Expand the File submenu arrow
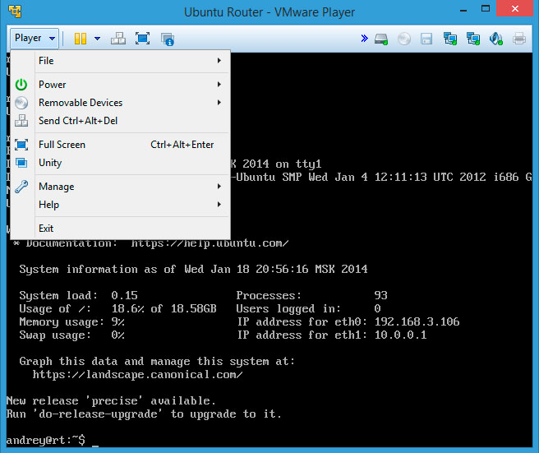The height and width of the screenshot is (453, 539). pyautogui.click(x=219, y=61)
